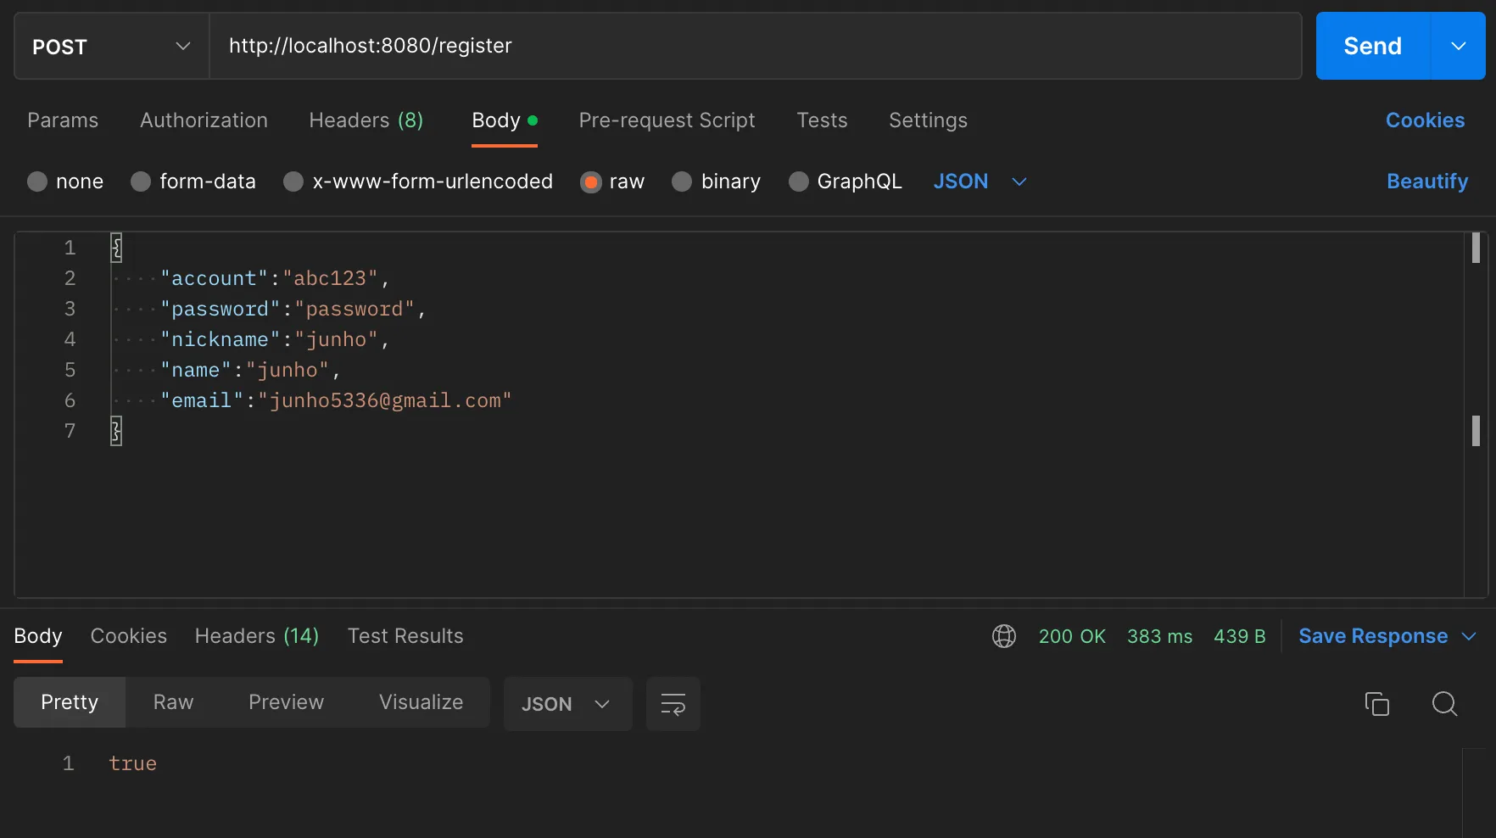Open the POST method dropdown
The width and height of the screenshot is (1496, 838).
(111, 47)
